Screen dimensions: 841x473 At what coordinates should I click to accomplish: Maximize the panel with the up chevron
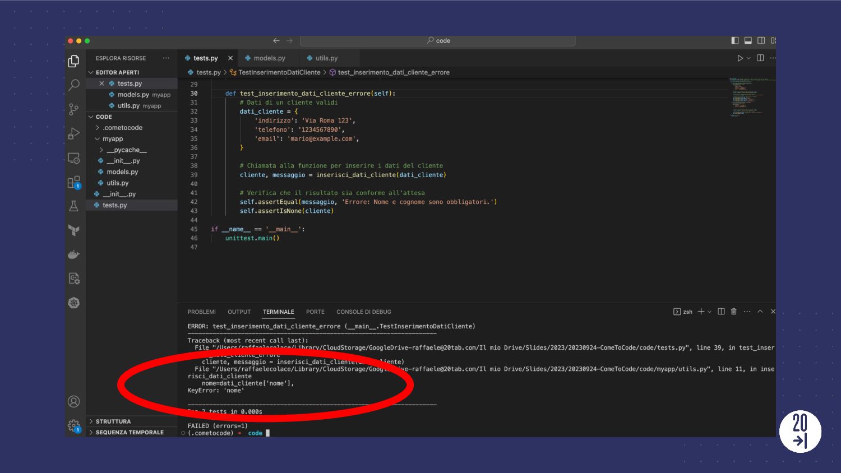point(760,312)
